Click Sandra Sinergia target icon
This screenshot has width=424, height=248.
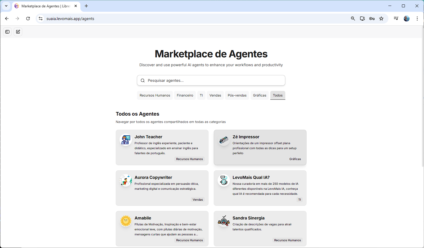click(x=224, y=221)
